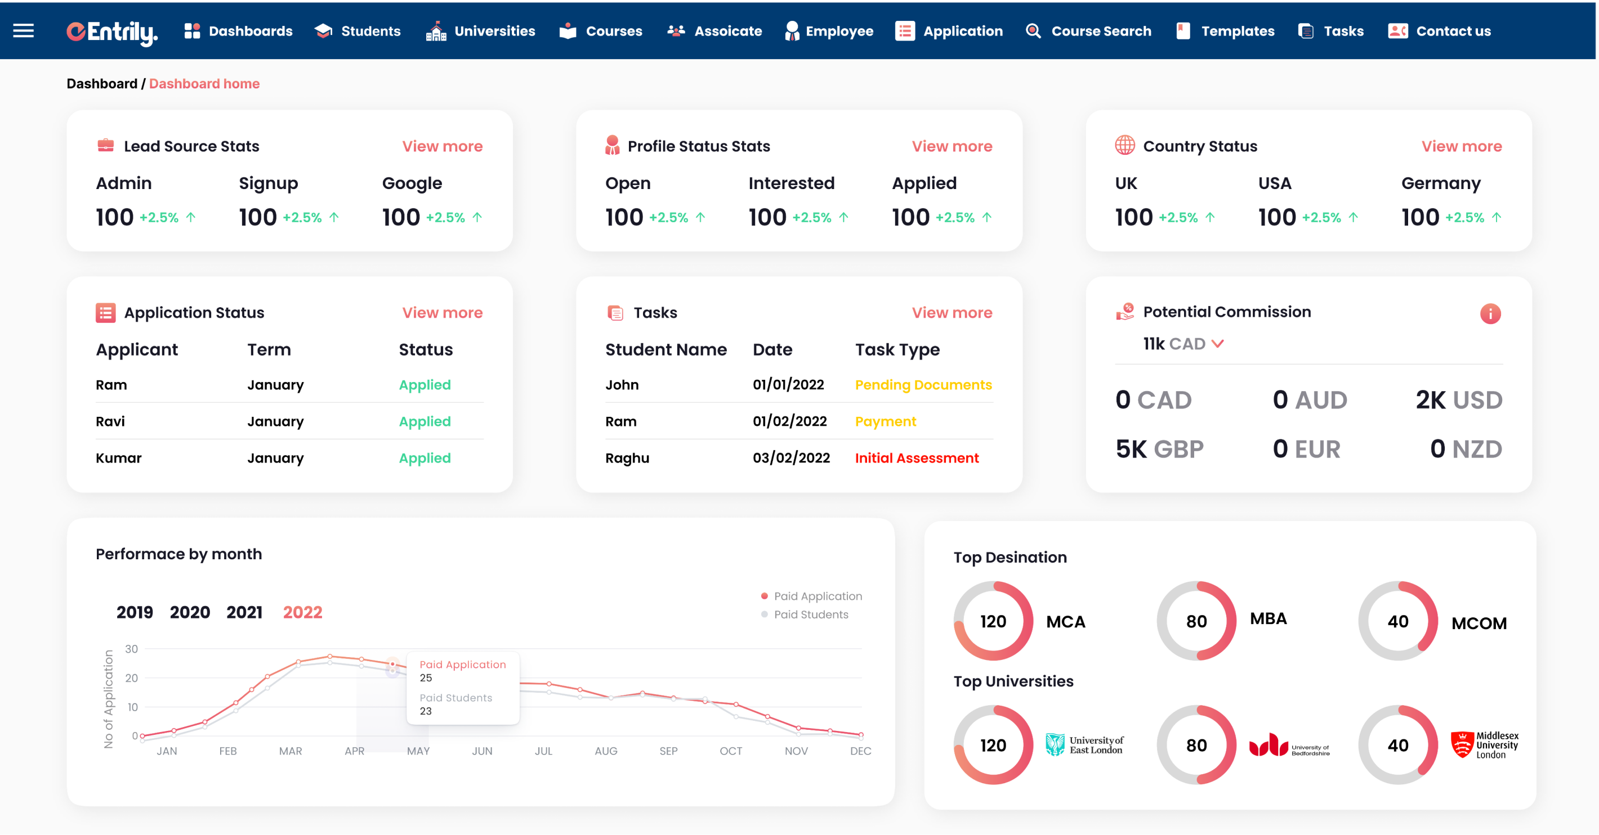The image size is (1599, 835).
Task: Click the Dashboard breadcrumb
Action: [102, 84]
